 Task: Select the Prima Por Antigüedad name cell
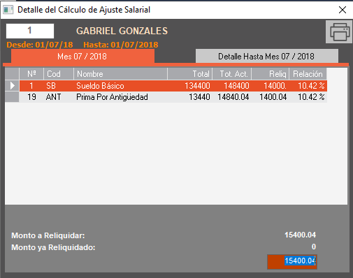click(120, 97)
